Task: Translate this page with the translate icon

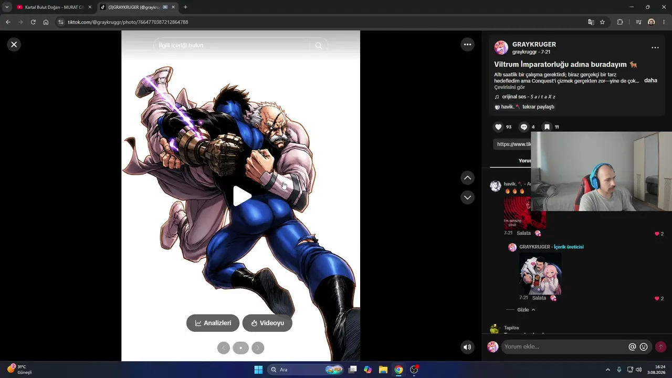Action: tap(591, 22)
